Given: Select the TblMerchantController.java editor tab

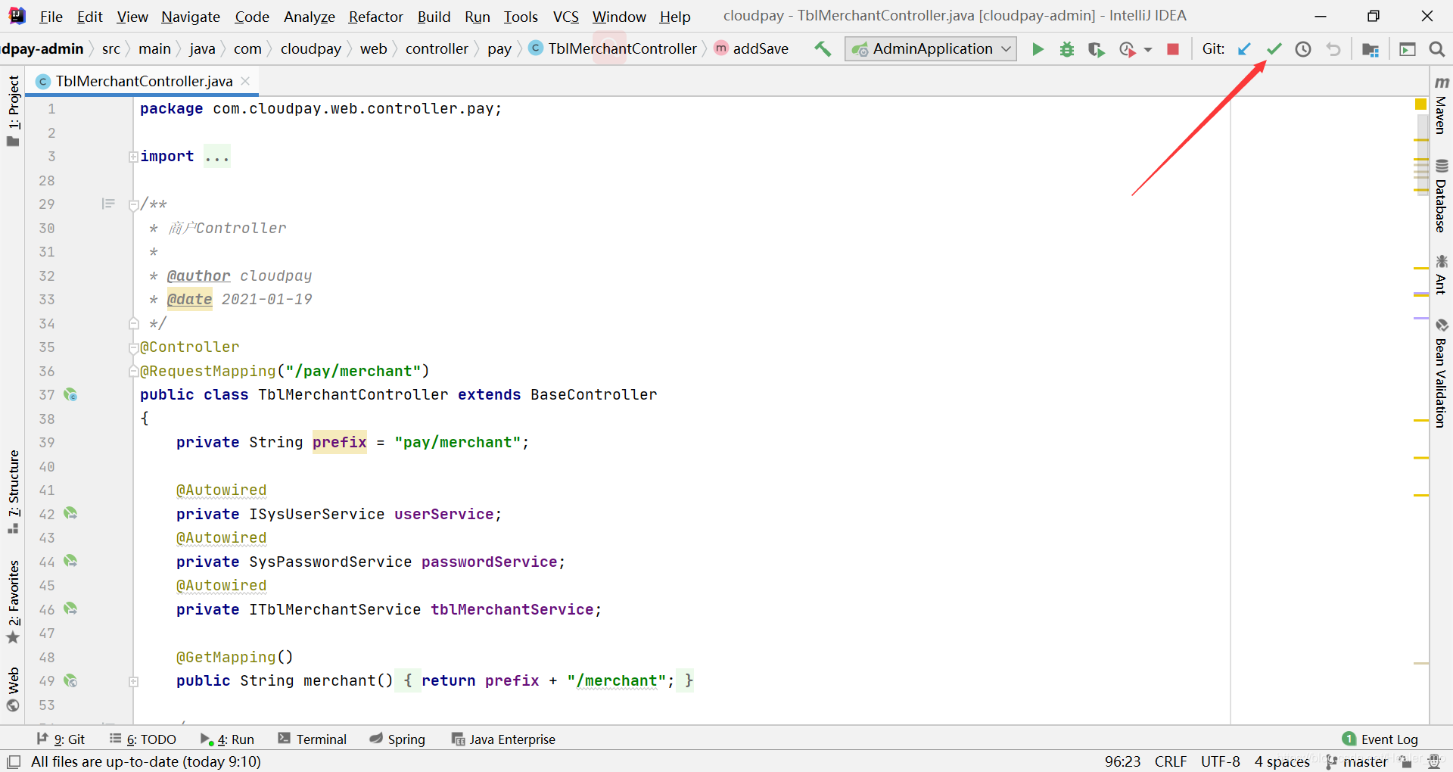Looking at the screenshot, I should point(144,81).
